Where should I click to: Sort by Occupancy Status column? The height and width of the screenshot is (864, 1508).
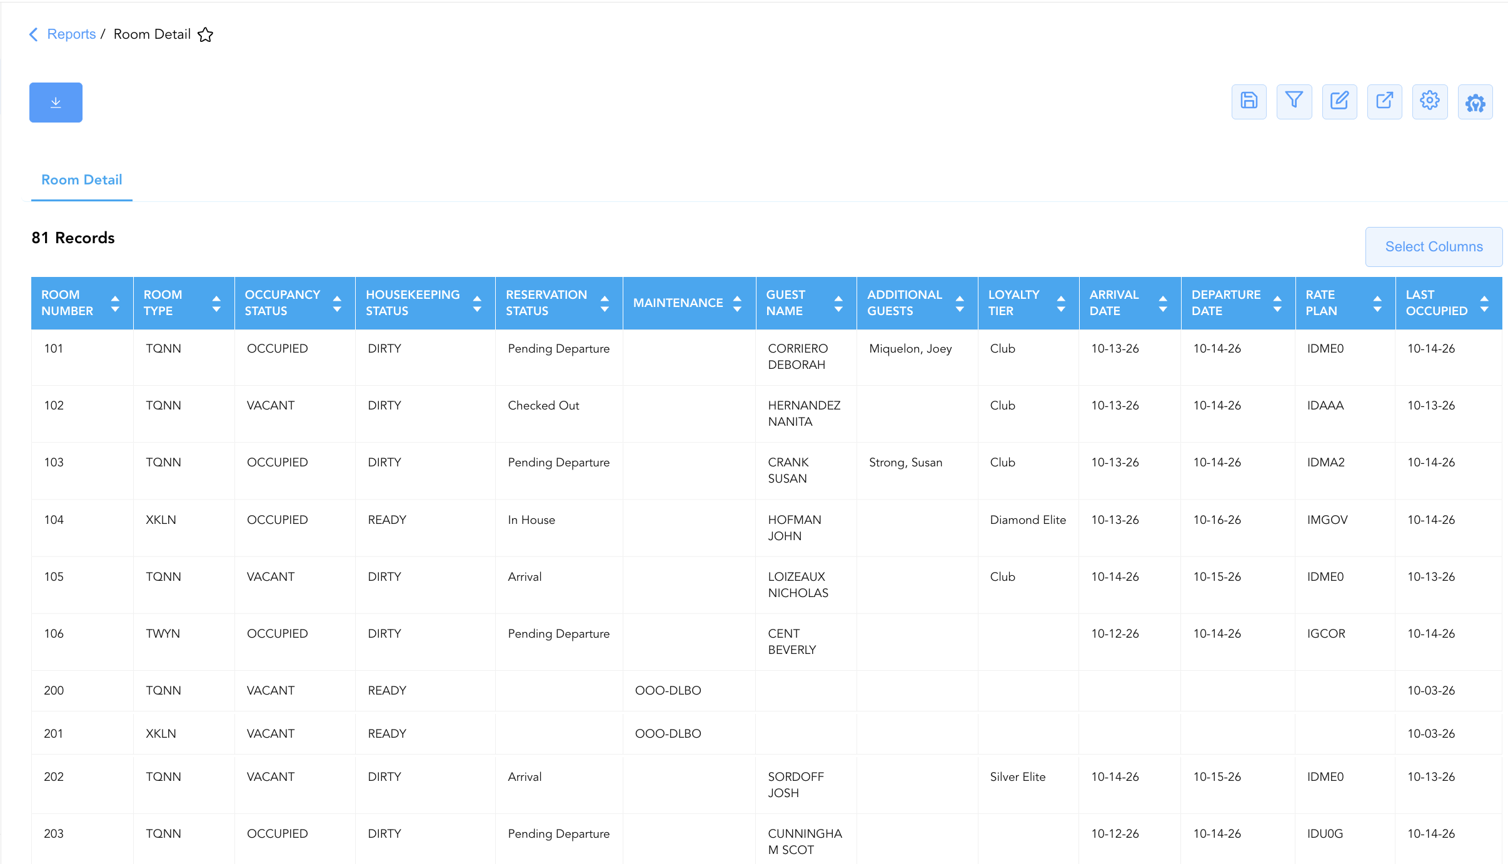337,303
